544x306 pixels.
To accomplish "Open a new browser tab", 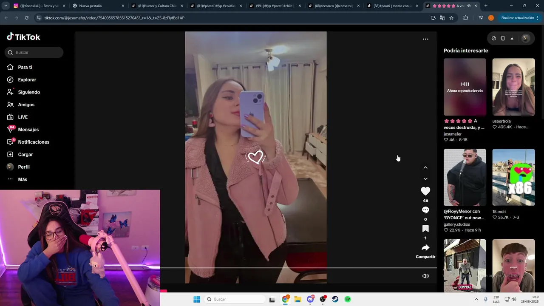I will 486,6.
